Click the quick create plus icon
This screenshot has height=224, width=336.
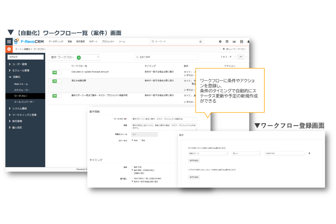(x=220, y=42)
